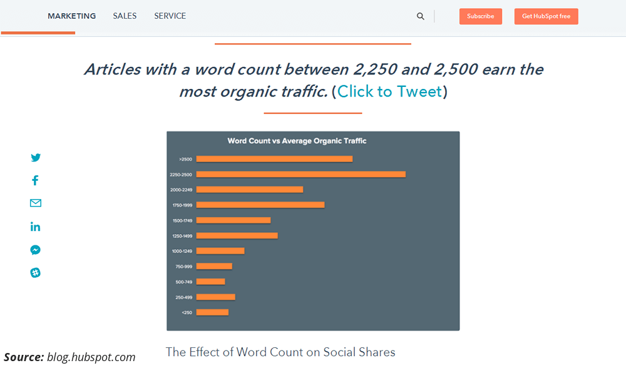Email this article via the envelope icon

(35, 203)
